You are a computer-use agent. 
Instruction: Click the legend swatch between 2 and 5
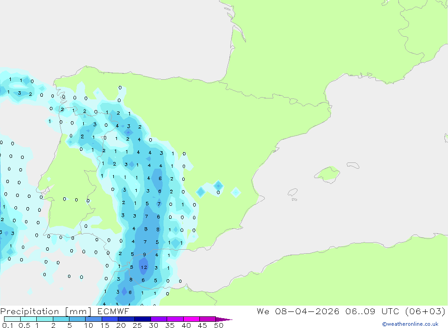[61, 319]
